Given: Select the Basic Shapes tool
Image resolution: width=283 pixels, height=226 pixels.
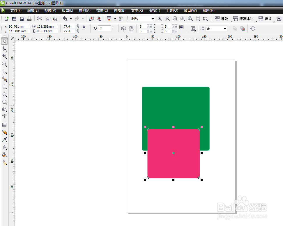Looking at the screenshot, I should click(x=4, y=109).
